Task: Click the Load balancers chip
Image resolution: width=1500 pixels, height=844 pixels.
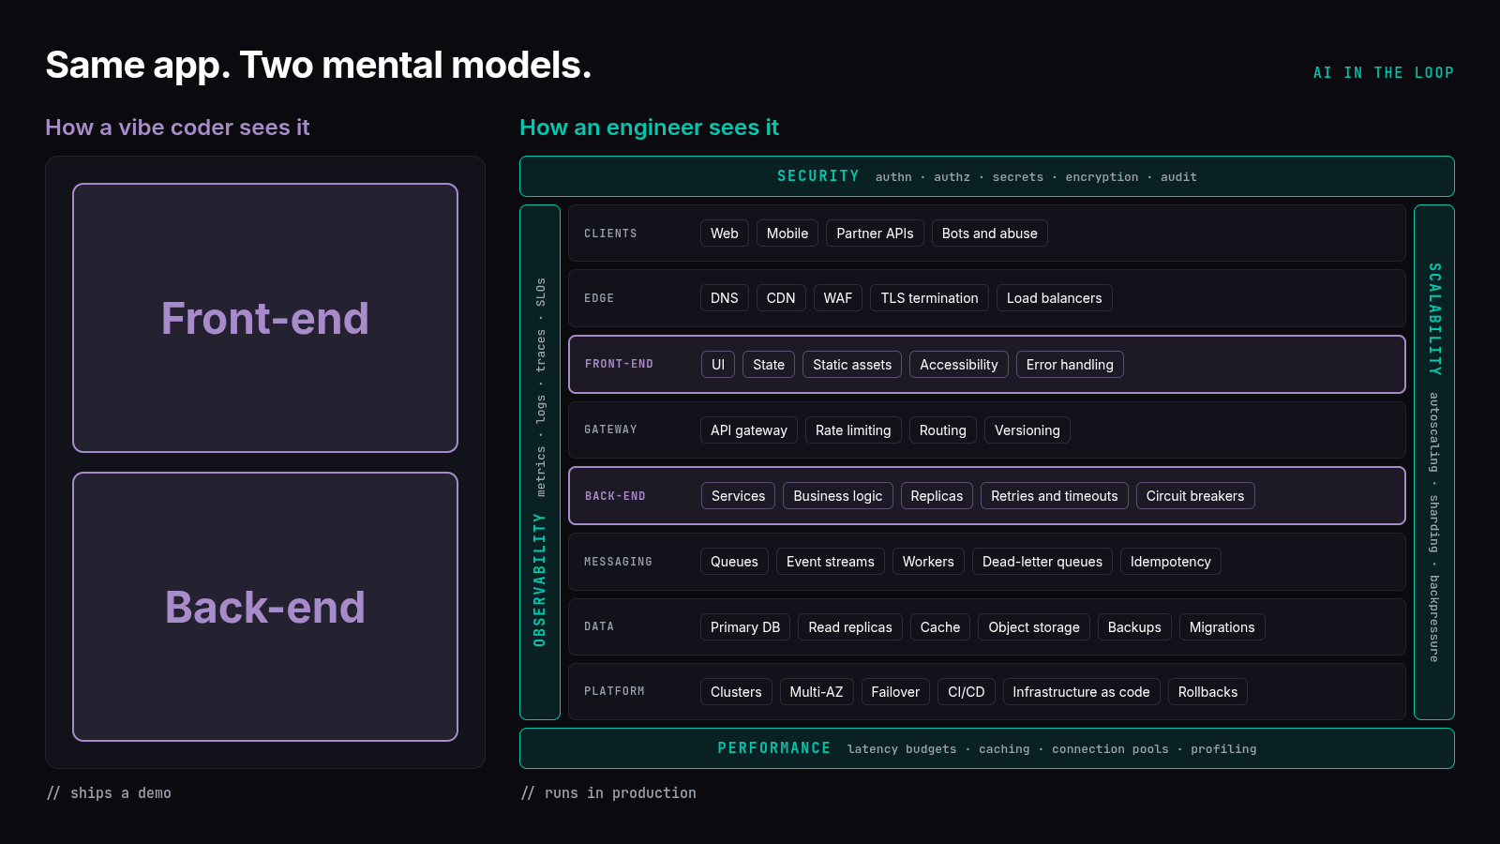Action: (1054, 298)
